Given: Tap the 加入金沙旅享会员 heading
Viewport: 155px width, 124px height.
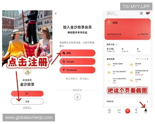Looking at the screenshot, I should point(78,27).
